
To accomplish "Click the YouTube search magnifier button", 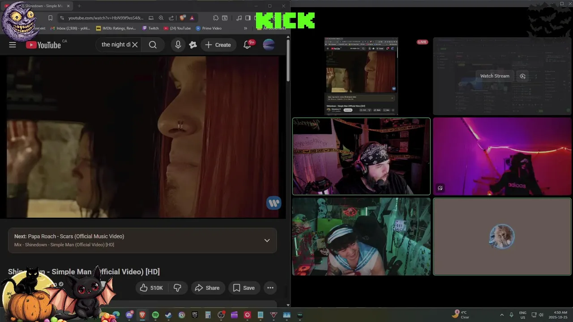I will [x=153, y=45].
